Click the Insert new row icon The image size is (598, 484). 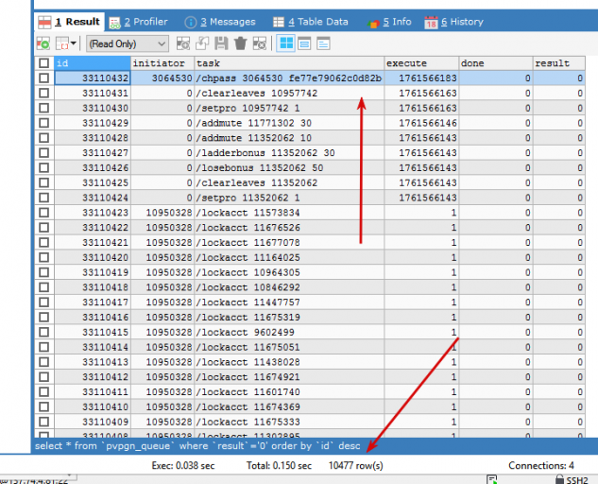tap(183, 43)
